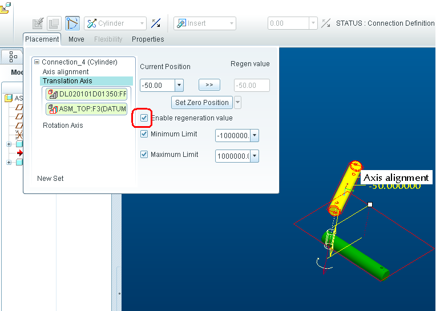The image size is (436, 311).
Task: Click the STATUS : Connection Definition text
Action: tap(385, 23)
